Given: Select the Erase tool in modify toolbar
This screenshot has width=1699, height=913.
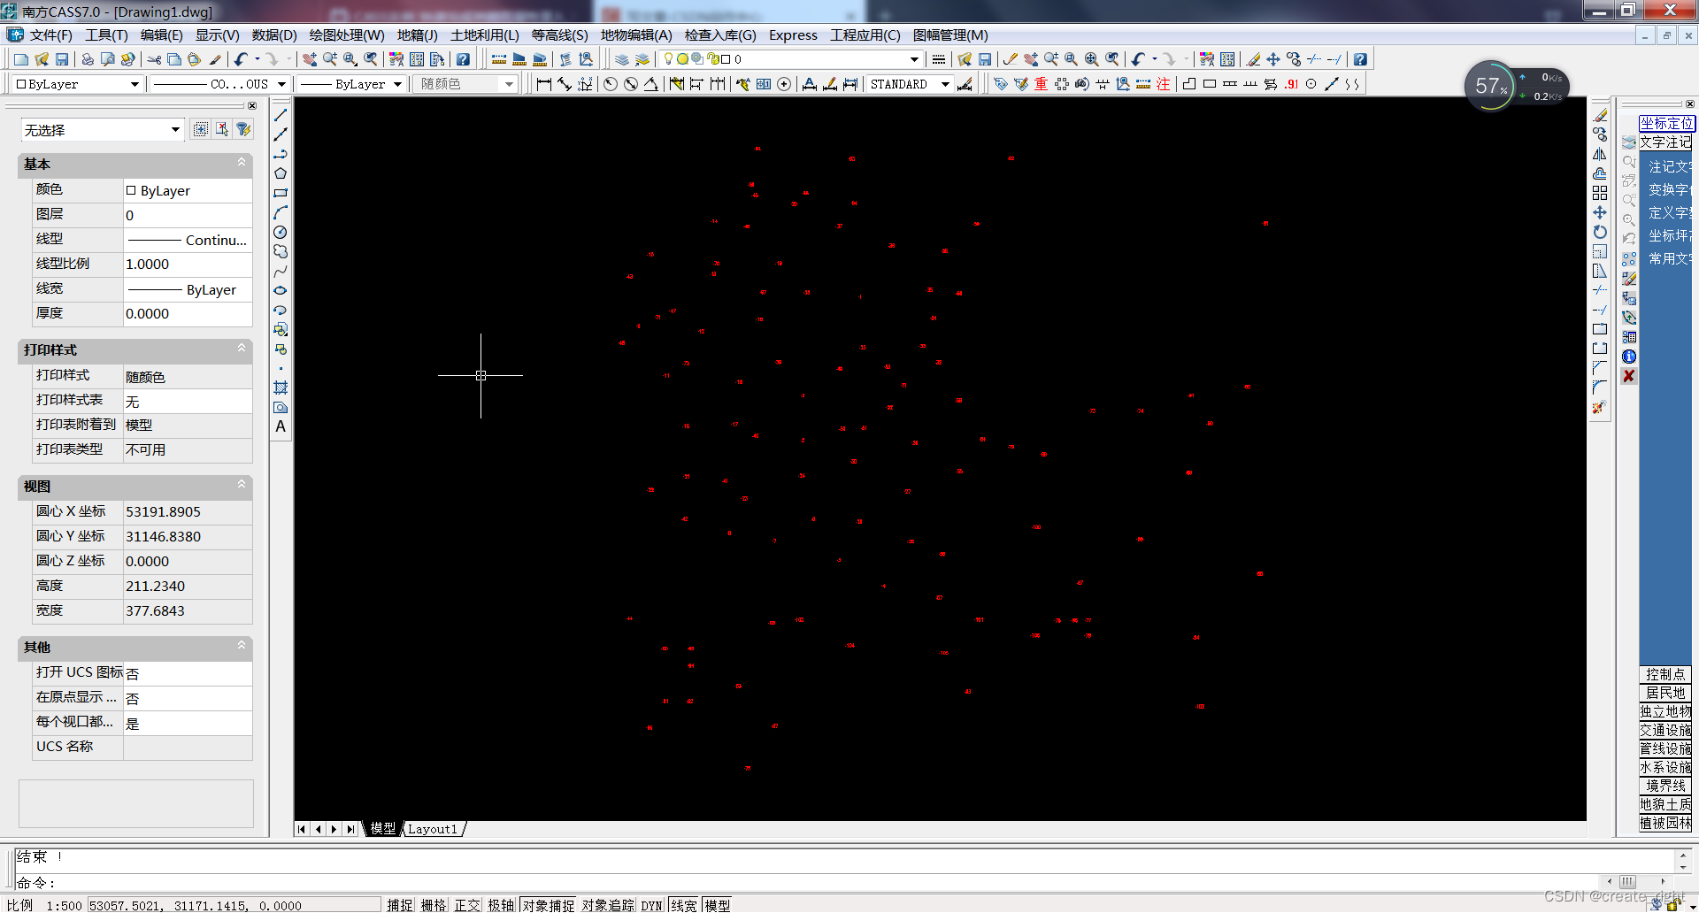Looking at the screenshot, I should tap(1600, 115).
